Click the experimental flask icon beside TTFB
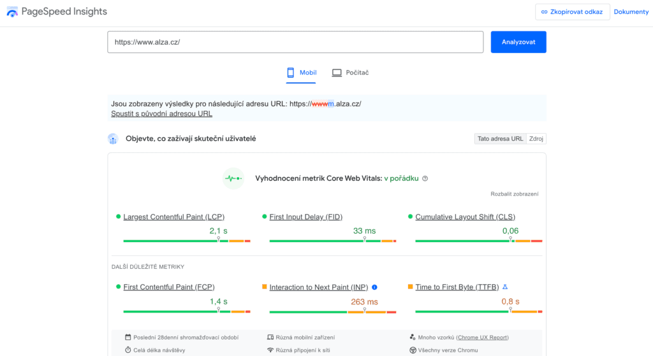This screenshot has height=356, width=653. click(x=505, y=287)
